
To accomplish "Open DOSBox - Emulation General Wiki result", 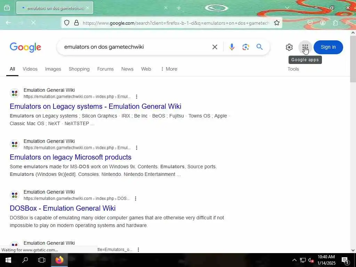I will click(x=63, y=208).
